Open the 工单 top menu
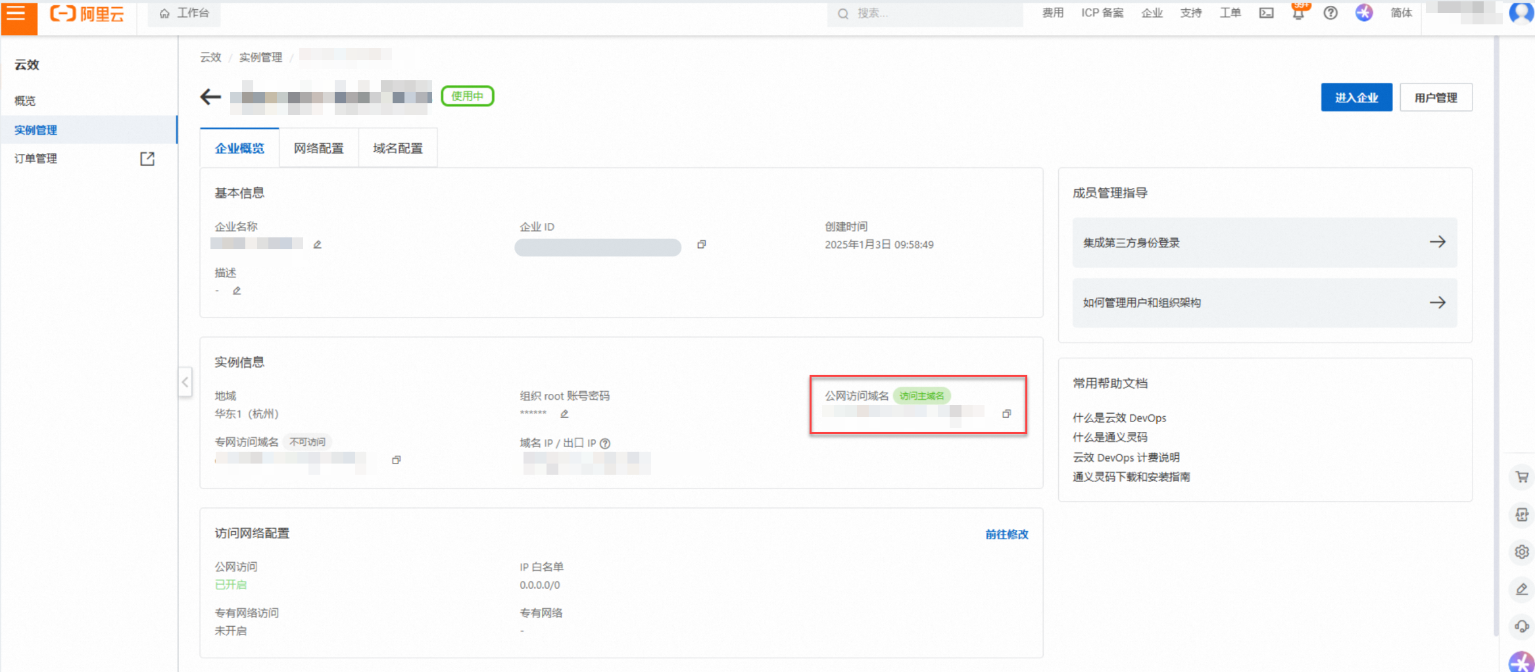Screen dimensions: 1535x672 click(x=1230, y=13)
